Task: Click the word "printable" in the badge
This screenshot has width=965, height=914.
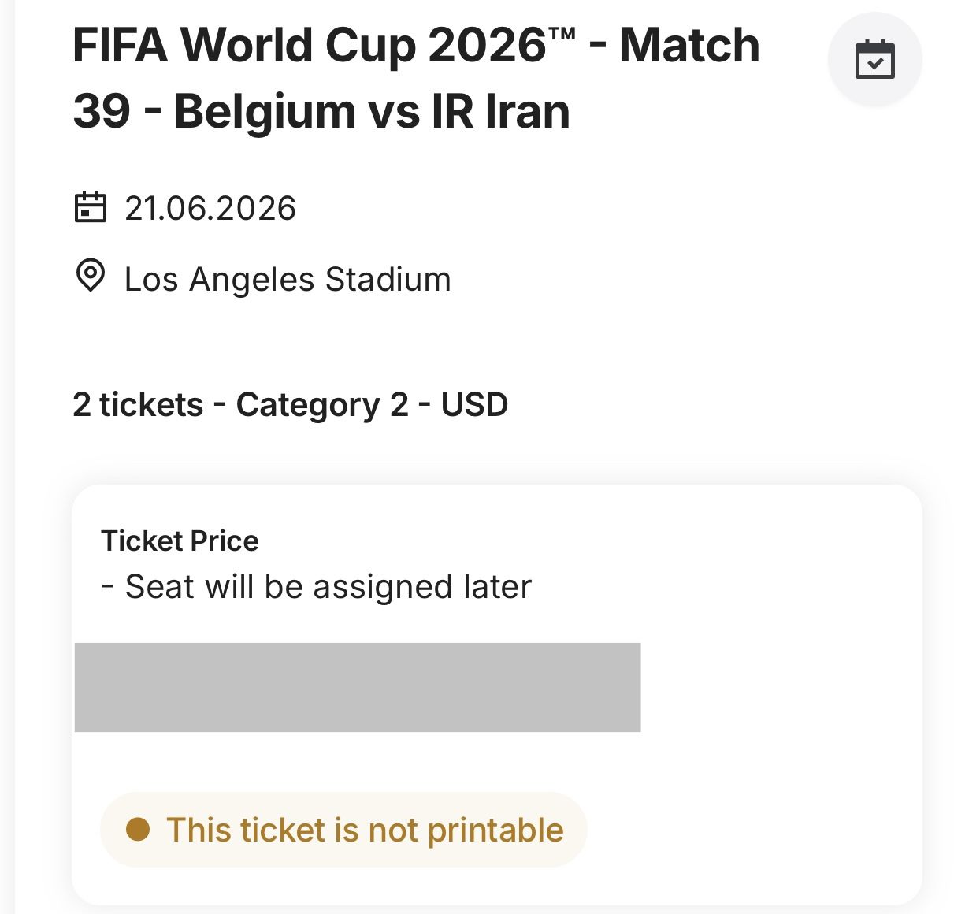Action: tap(495, 830)
